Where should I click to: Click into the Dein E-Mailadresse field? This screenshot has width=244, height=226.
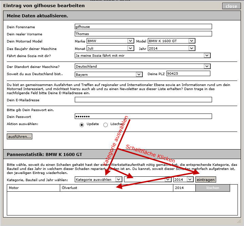pyautogui.click(x=143, y=100)
